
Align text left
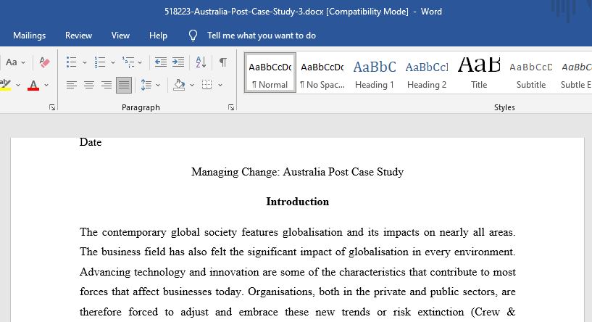tap(71, 85)
